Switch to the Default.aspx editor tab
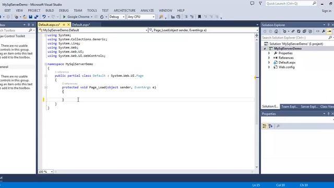The width and height of the screenshot is (334, 188). click(81, 25)
